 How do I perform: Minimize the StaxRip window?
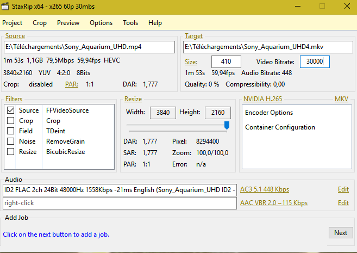coord(298,6)
